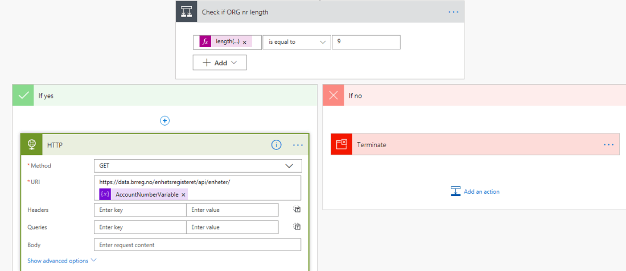Click the HTTP action globe icon

pos(32,145)
